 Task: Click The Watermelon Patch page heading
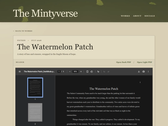pos(55,47)
